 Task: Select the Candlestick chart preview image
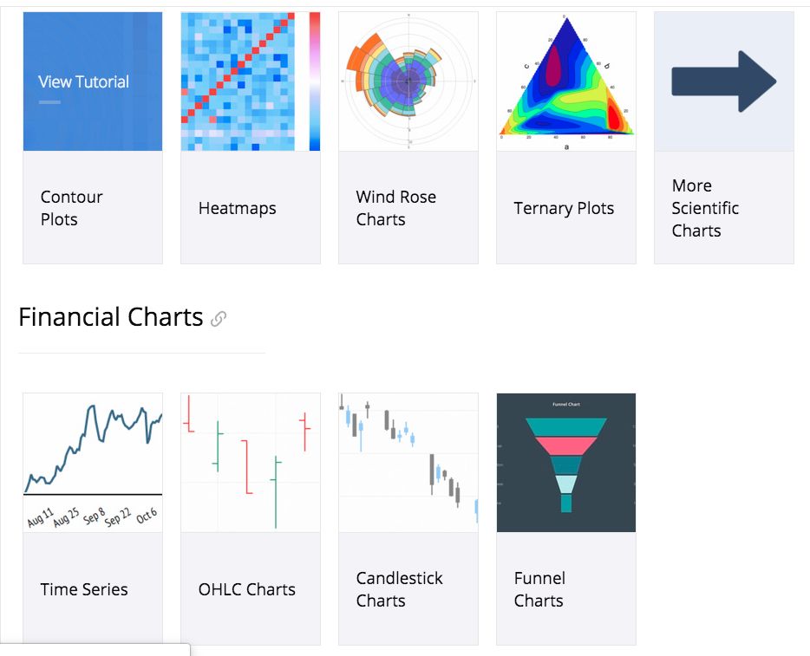pyautogui.click(x=408, y=463)
